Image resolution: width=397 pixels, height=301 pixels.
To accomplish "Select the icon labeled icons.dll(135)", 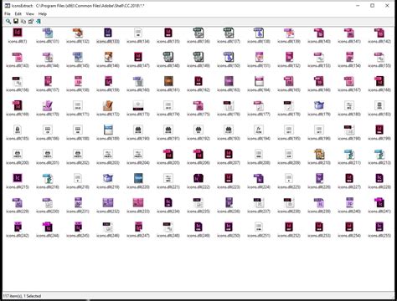I will pyautogui.click(x=168, y=33).
